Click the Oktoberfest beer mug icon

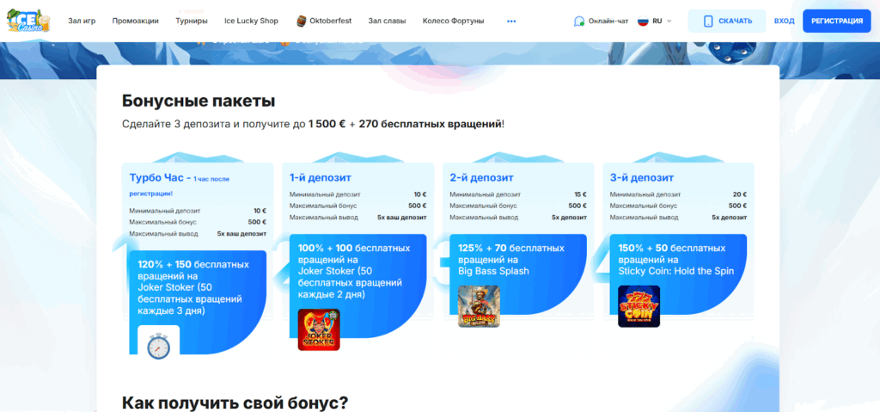tap(302, 21)
